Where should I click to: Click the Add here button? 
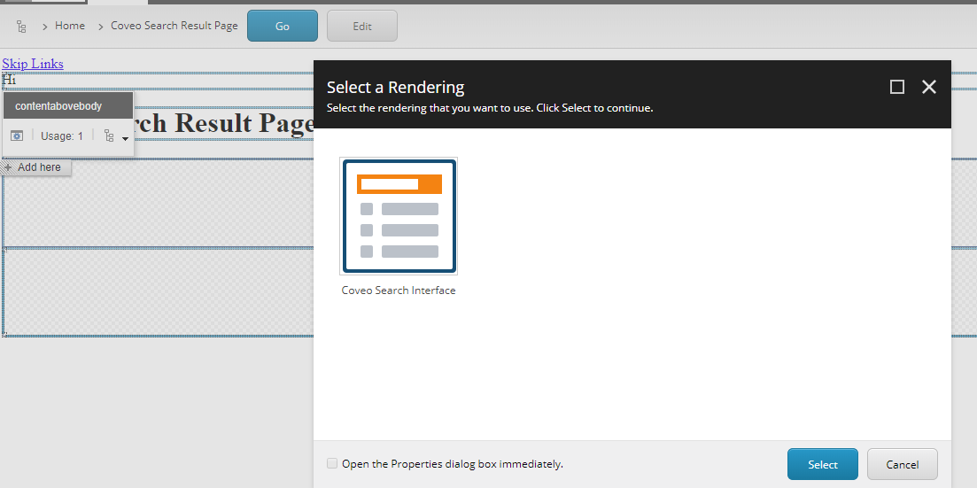click(x=36, y=167)
